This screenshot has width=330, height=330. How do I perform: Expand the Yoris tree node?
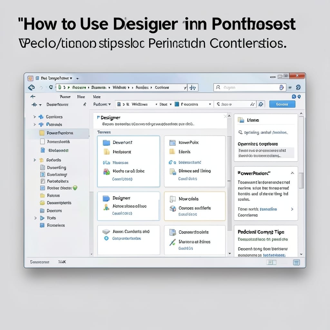coord(35,218)
